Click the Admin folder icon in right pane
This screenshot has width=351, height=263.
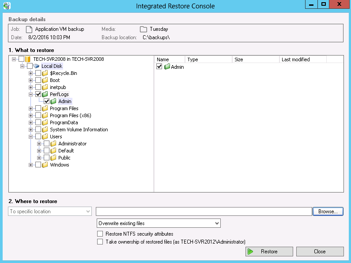(x=167, y=67)
